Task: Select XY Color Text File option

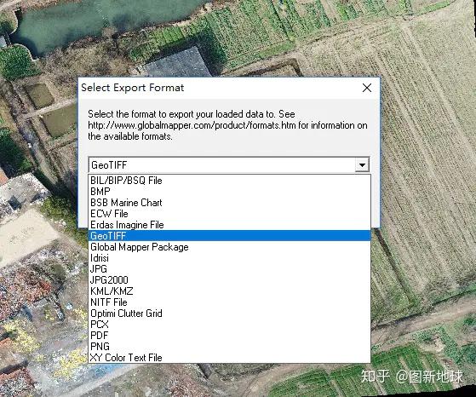Action: pyautogui.click(x=230, y=358)
